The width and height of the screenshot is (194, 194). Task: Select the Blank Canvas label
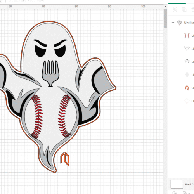pyautogui.click(x=189, y=184)
